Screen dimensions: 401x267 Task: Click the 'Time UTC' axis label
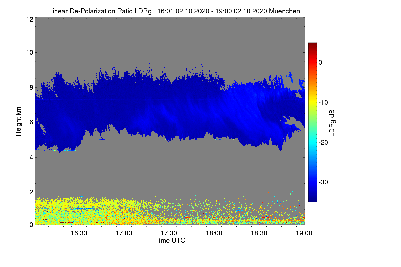click(170, 240)
